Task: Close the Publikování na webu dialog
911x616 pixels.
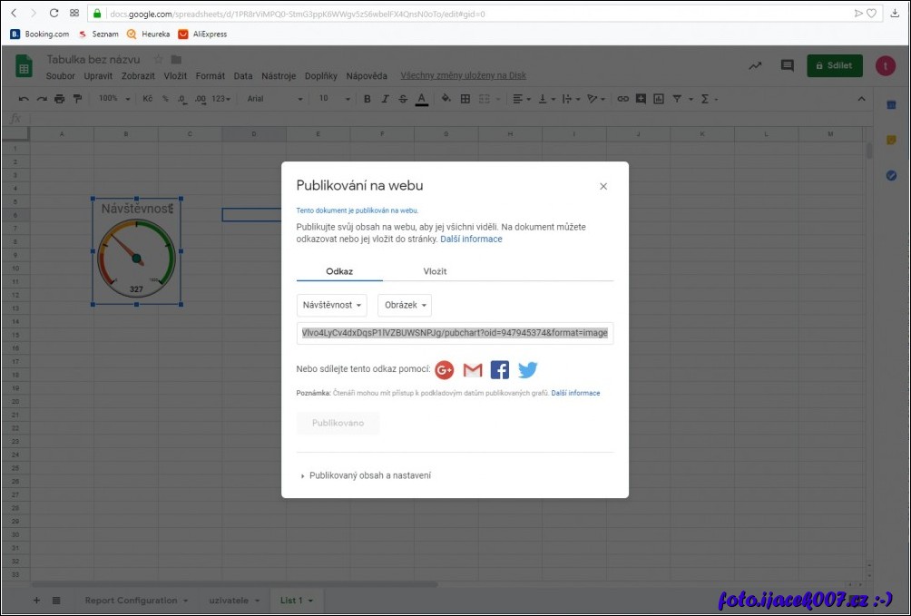Action: [x=603, y=186]
